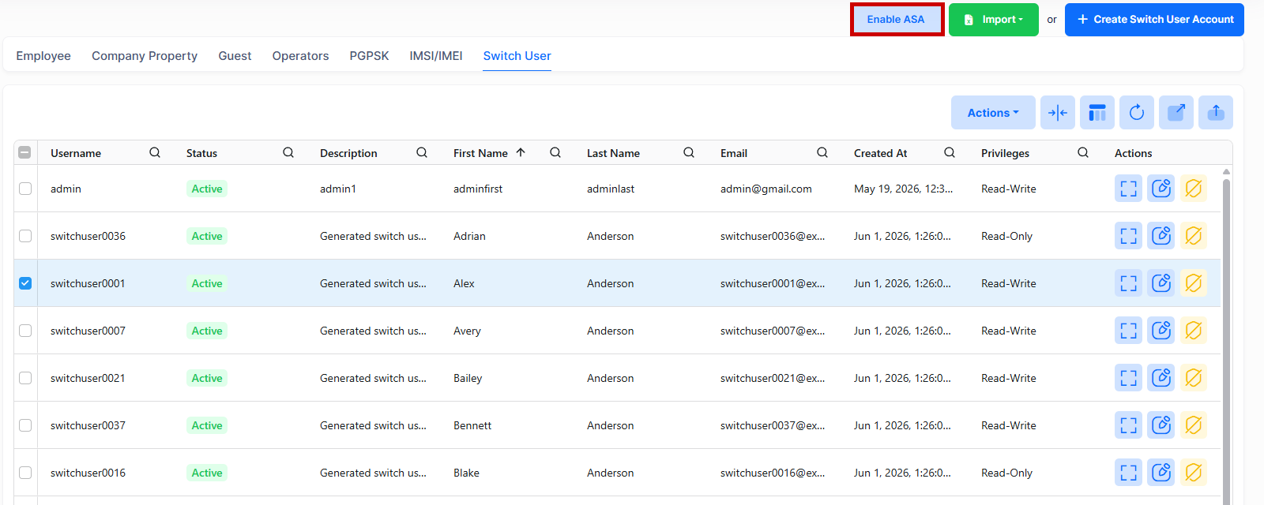Viewport: 1264px width, 505px height.
Task: Search the Status column
Action: [288, 152]
